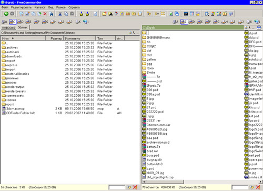Open the binoculars file search tool

click(x=110, y=14)
